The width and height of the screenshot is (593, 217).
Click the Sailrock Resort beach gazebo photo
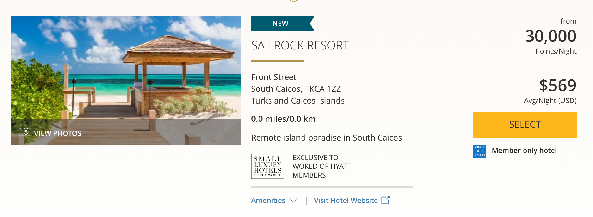click(x=126, y=71)
